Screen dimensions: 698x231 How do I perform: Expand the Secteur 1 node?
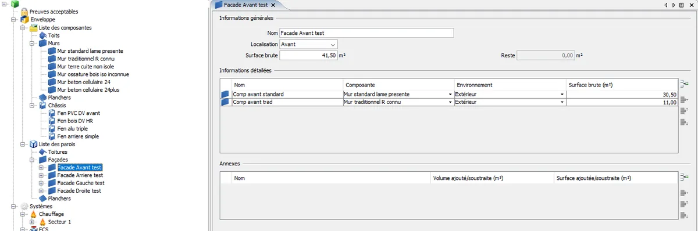32,222
